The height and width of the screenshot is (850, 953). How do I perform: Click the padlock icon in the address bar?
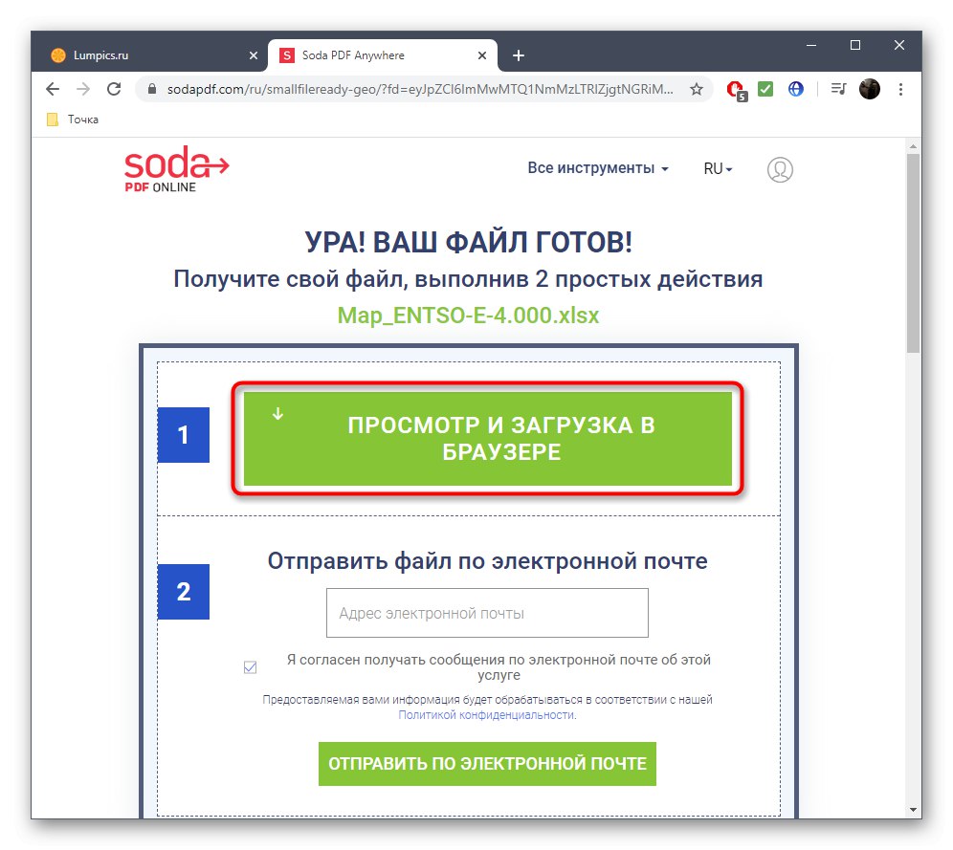(153, 89)
